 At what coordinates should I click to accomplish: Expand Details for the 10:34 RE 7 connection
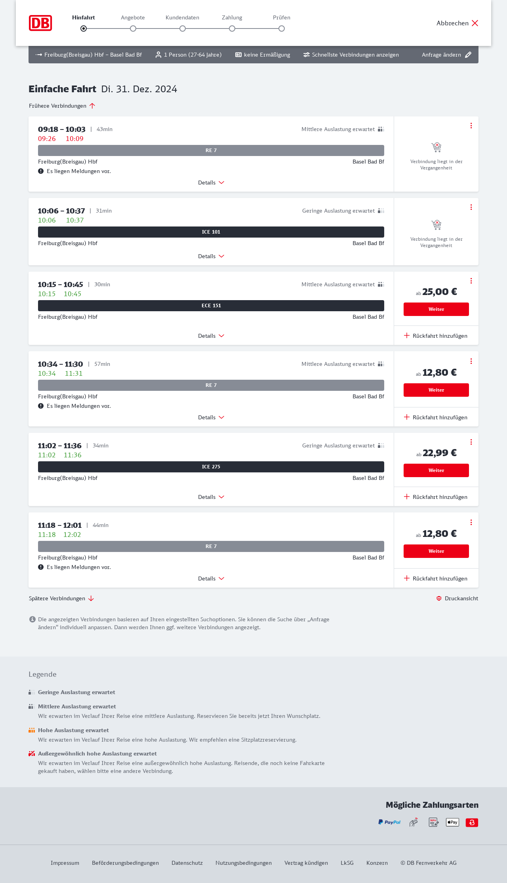(x=211, y=417)
